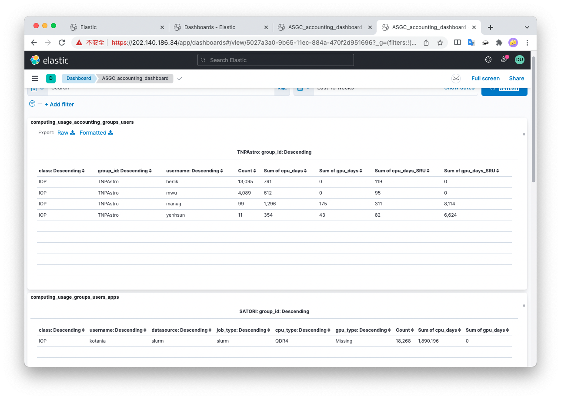The width and height of the screenshot is (561, 399).
Task: Sort by cpu_type: Descending column
Action: (303, 330)
